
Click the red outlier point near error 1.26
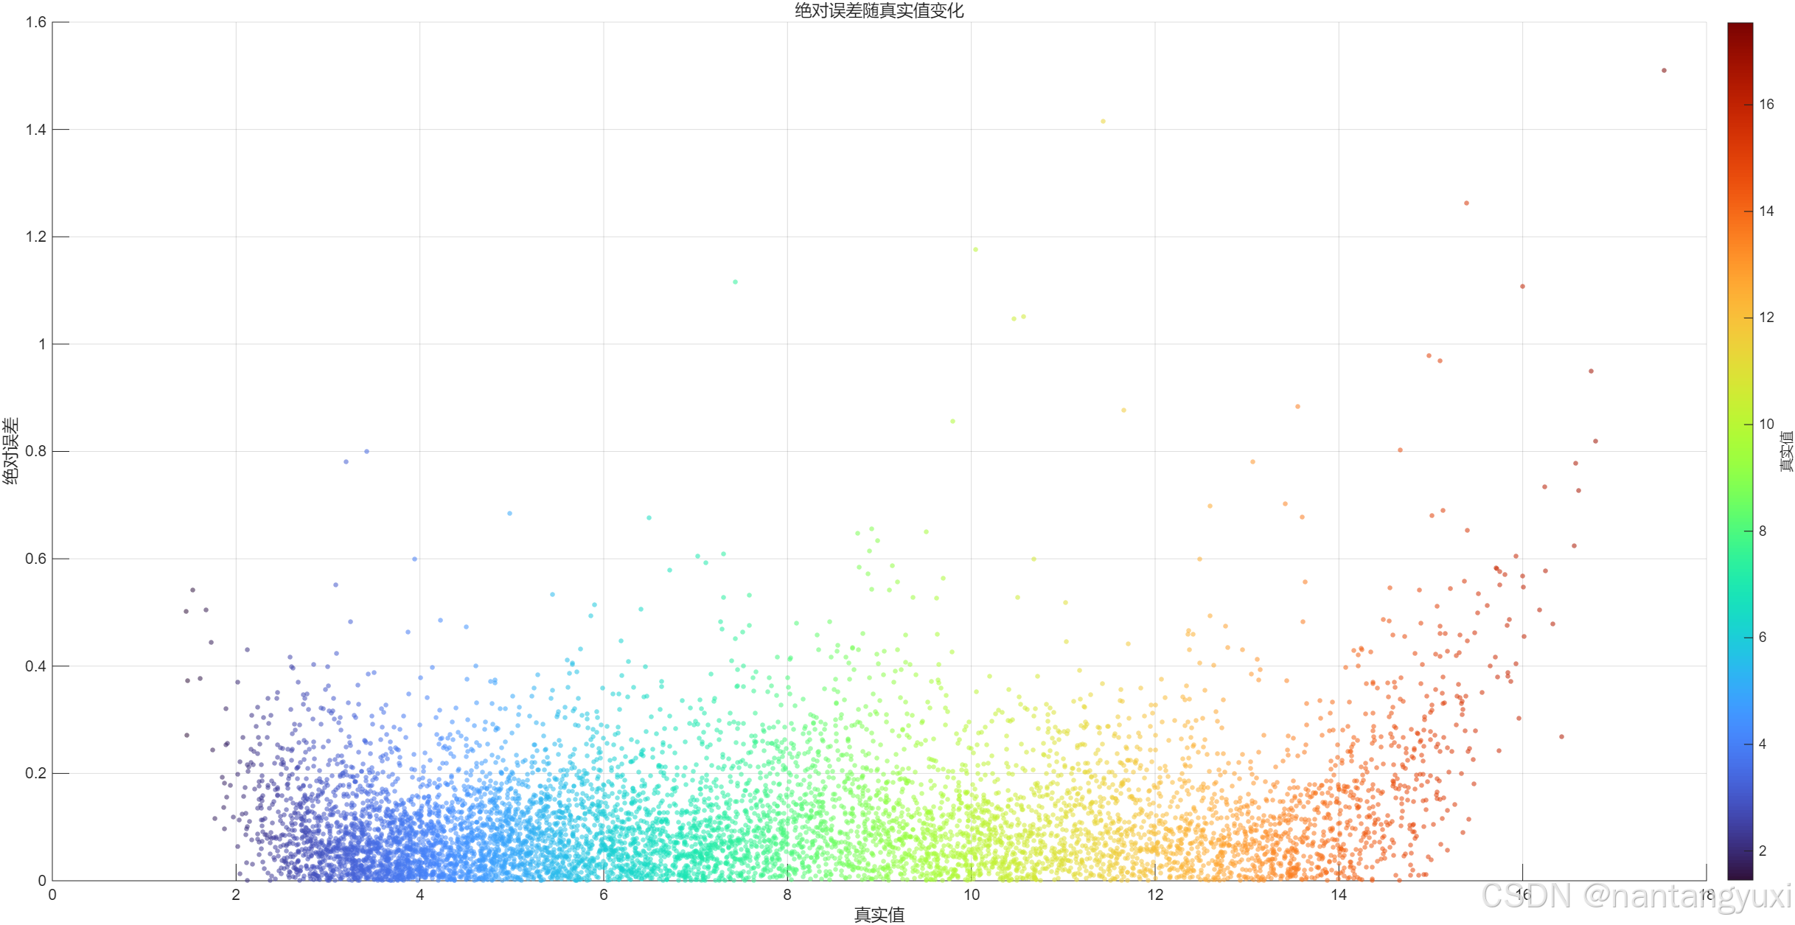tap(1466, 203)
